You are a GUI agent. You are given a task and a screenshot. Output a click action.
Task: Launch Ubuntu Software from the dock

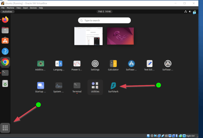(5, 41)
